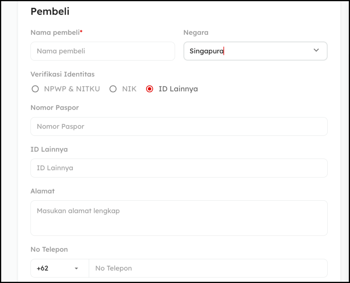Click the Negara field label

tap(196, 32)
